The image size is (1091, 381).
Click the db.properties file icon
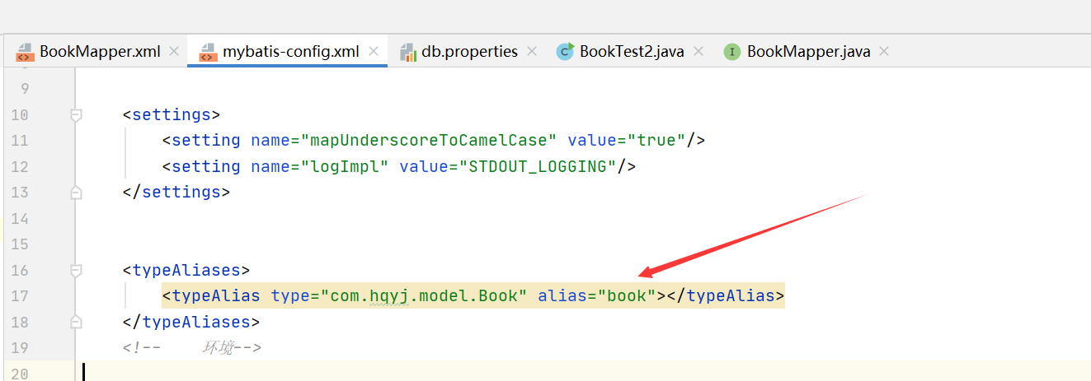tap(408, 52)
